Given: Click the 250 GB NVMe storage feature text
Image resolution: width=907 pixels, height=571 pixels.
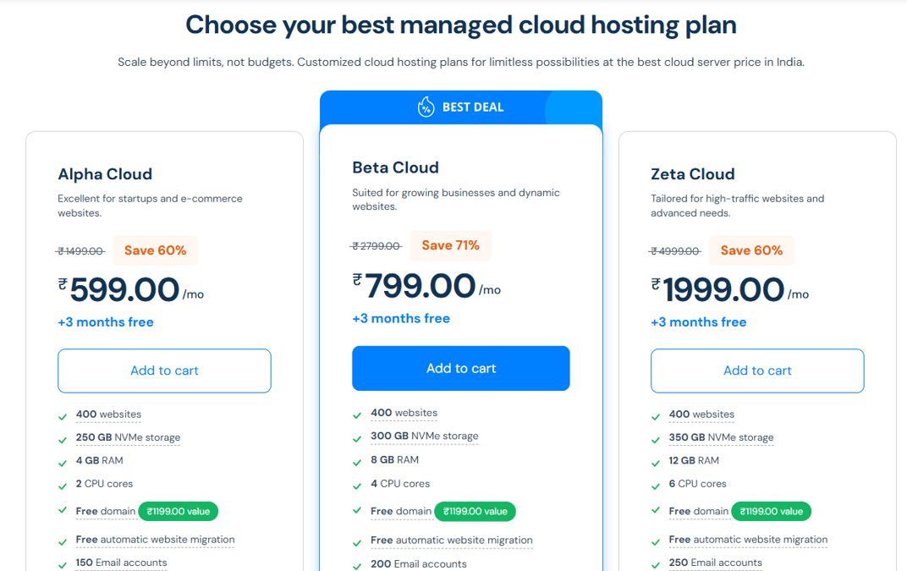Looking at the screenshot, I should point(128,437).
